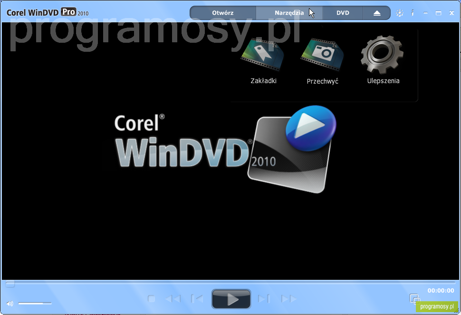Open the DVD menu
461x315 pixels.
click(x=343, y=13)
